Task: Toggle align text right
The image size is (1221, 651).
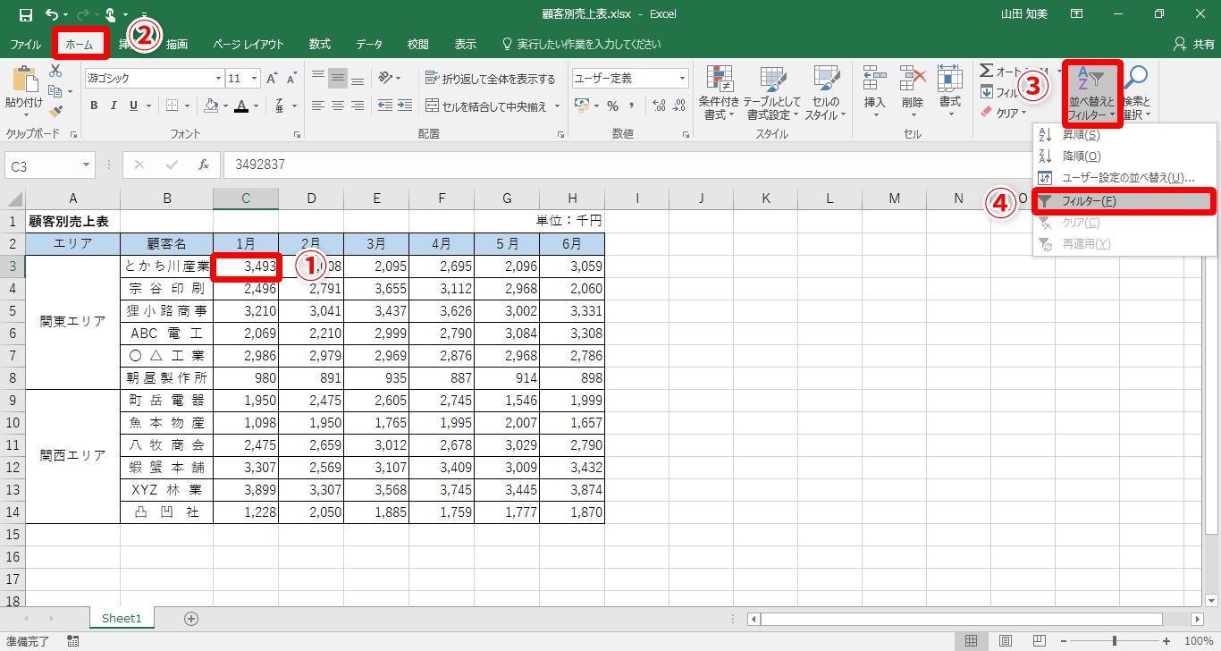Action: pos(358,106)
